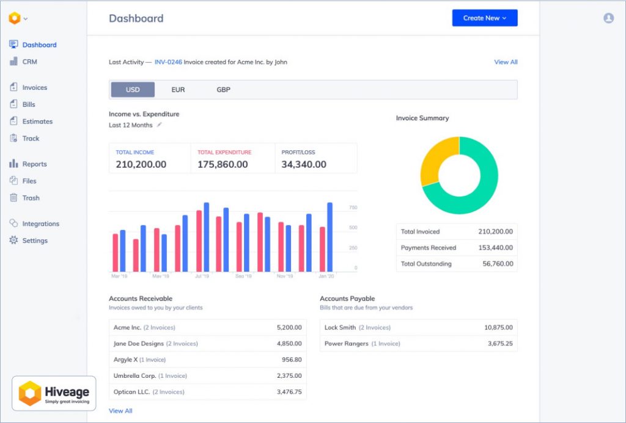Click the Integrations link icon
This screenshot has height=423, width=626.
point(13,223)
